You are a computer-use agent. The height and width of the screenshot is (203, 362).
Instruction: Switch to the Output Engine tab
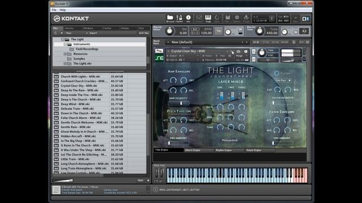[x=260, y=150]
